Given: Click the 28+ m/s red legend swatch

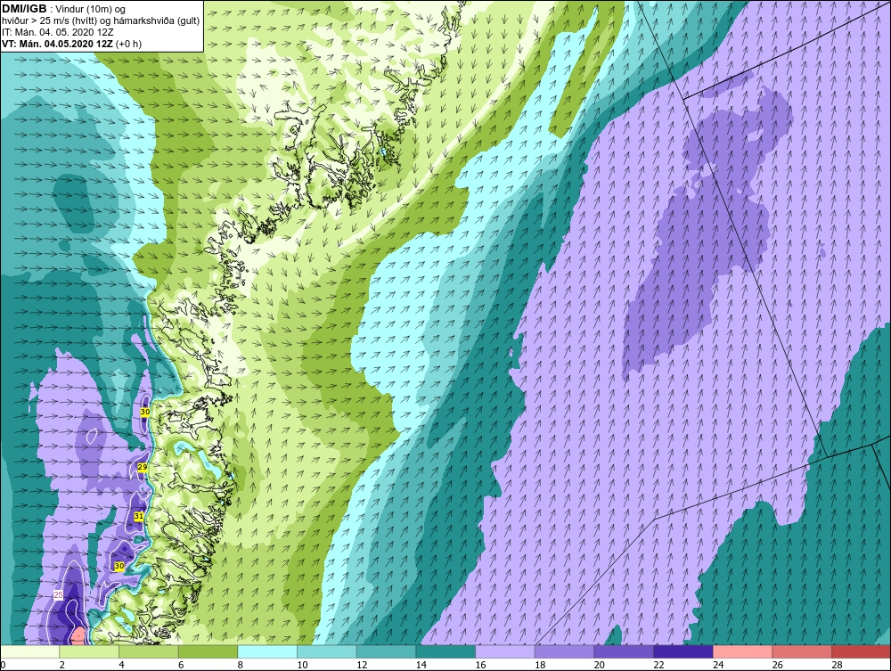Looking at the screenshot, I should click(861, 651).
